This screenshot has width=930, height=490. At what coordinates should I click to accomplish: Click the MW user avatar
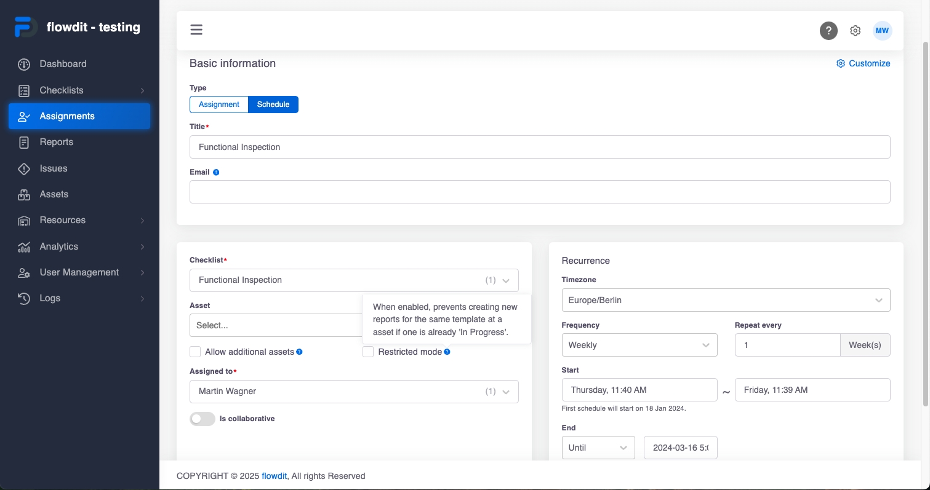coord(882,31)
